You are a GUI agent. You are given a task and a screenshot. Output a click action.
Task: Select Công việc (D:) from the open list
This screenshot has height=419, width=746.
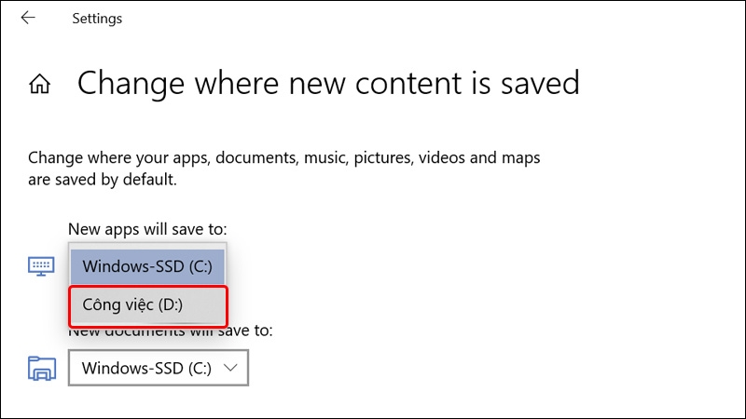[x=148, y=305]
